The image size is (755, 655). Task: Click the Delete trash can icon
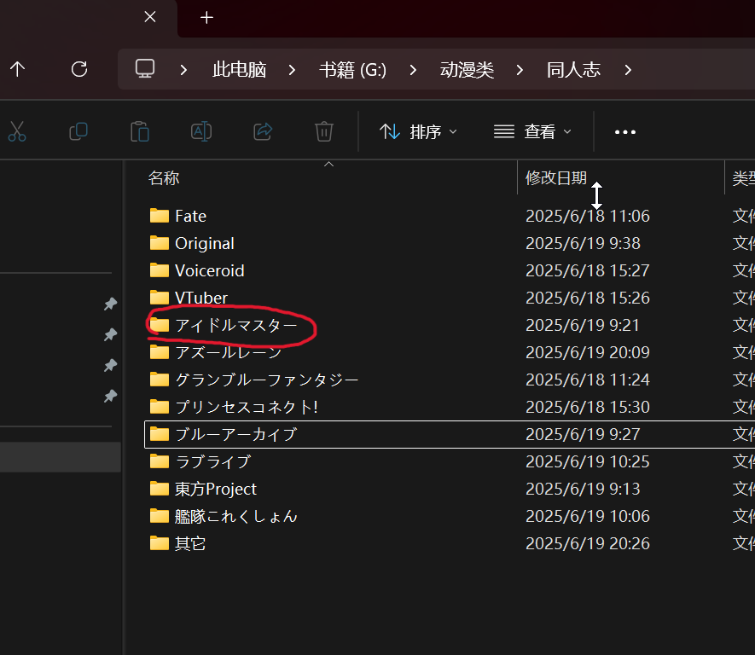pyautogui.click(x=324, y=131)
